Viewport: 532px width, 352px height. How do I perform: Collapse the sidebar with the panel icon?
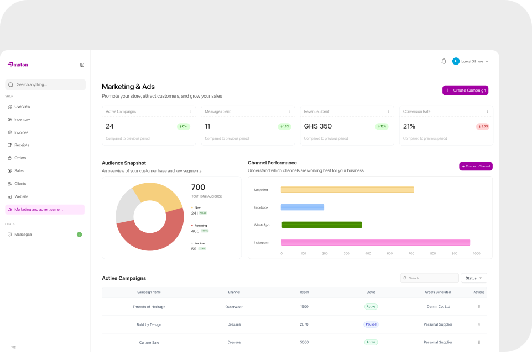[82, 65]
